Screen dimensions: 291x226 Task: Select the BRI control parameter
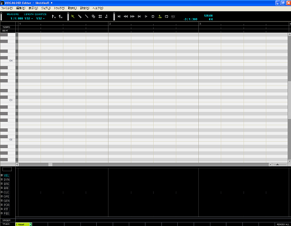pos(6,188)
